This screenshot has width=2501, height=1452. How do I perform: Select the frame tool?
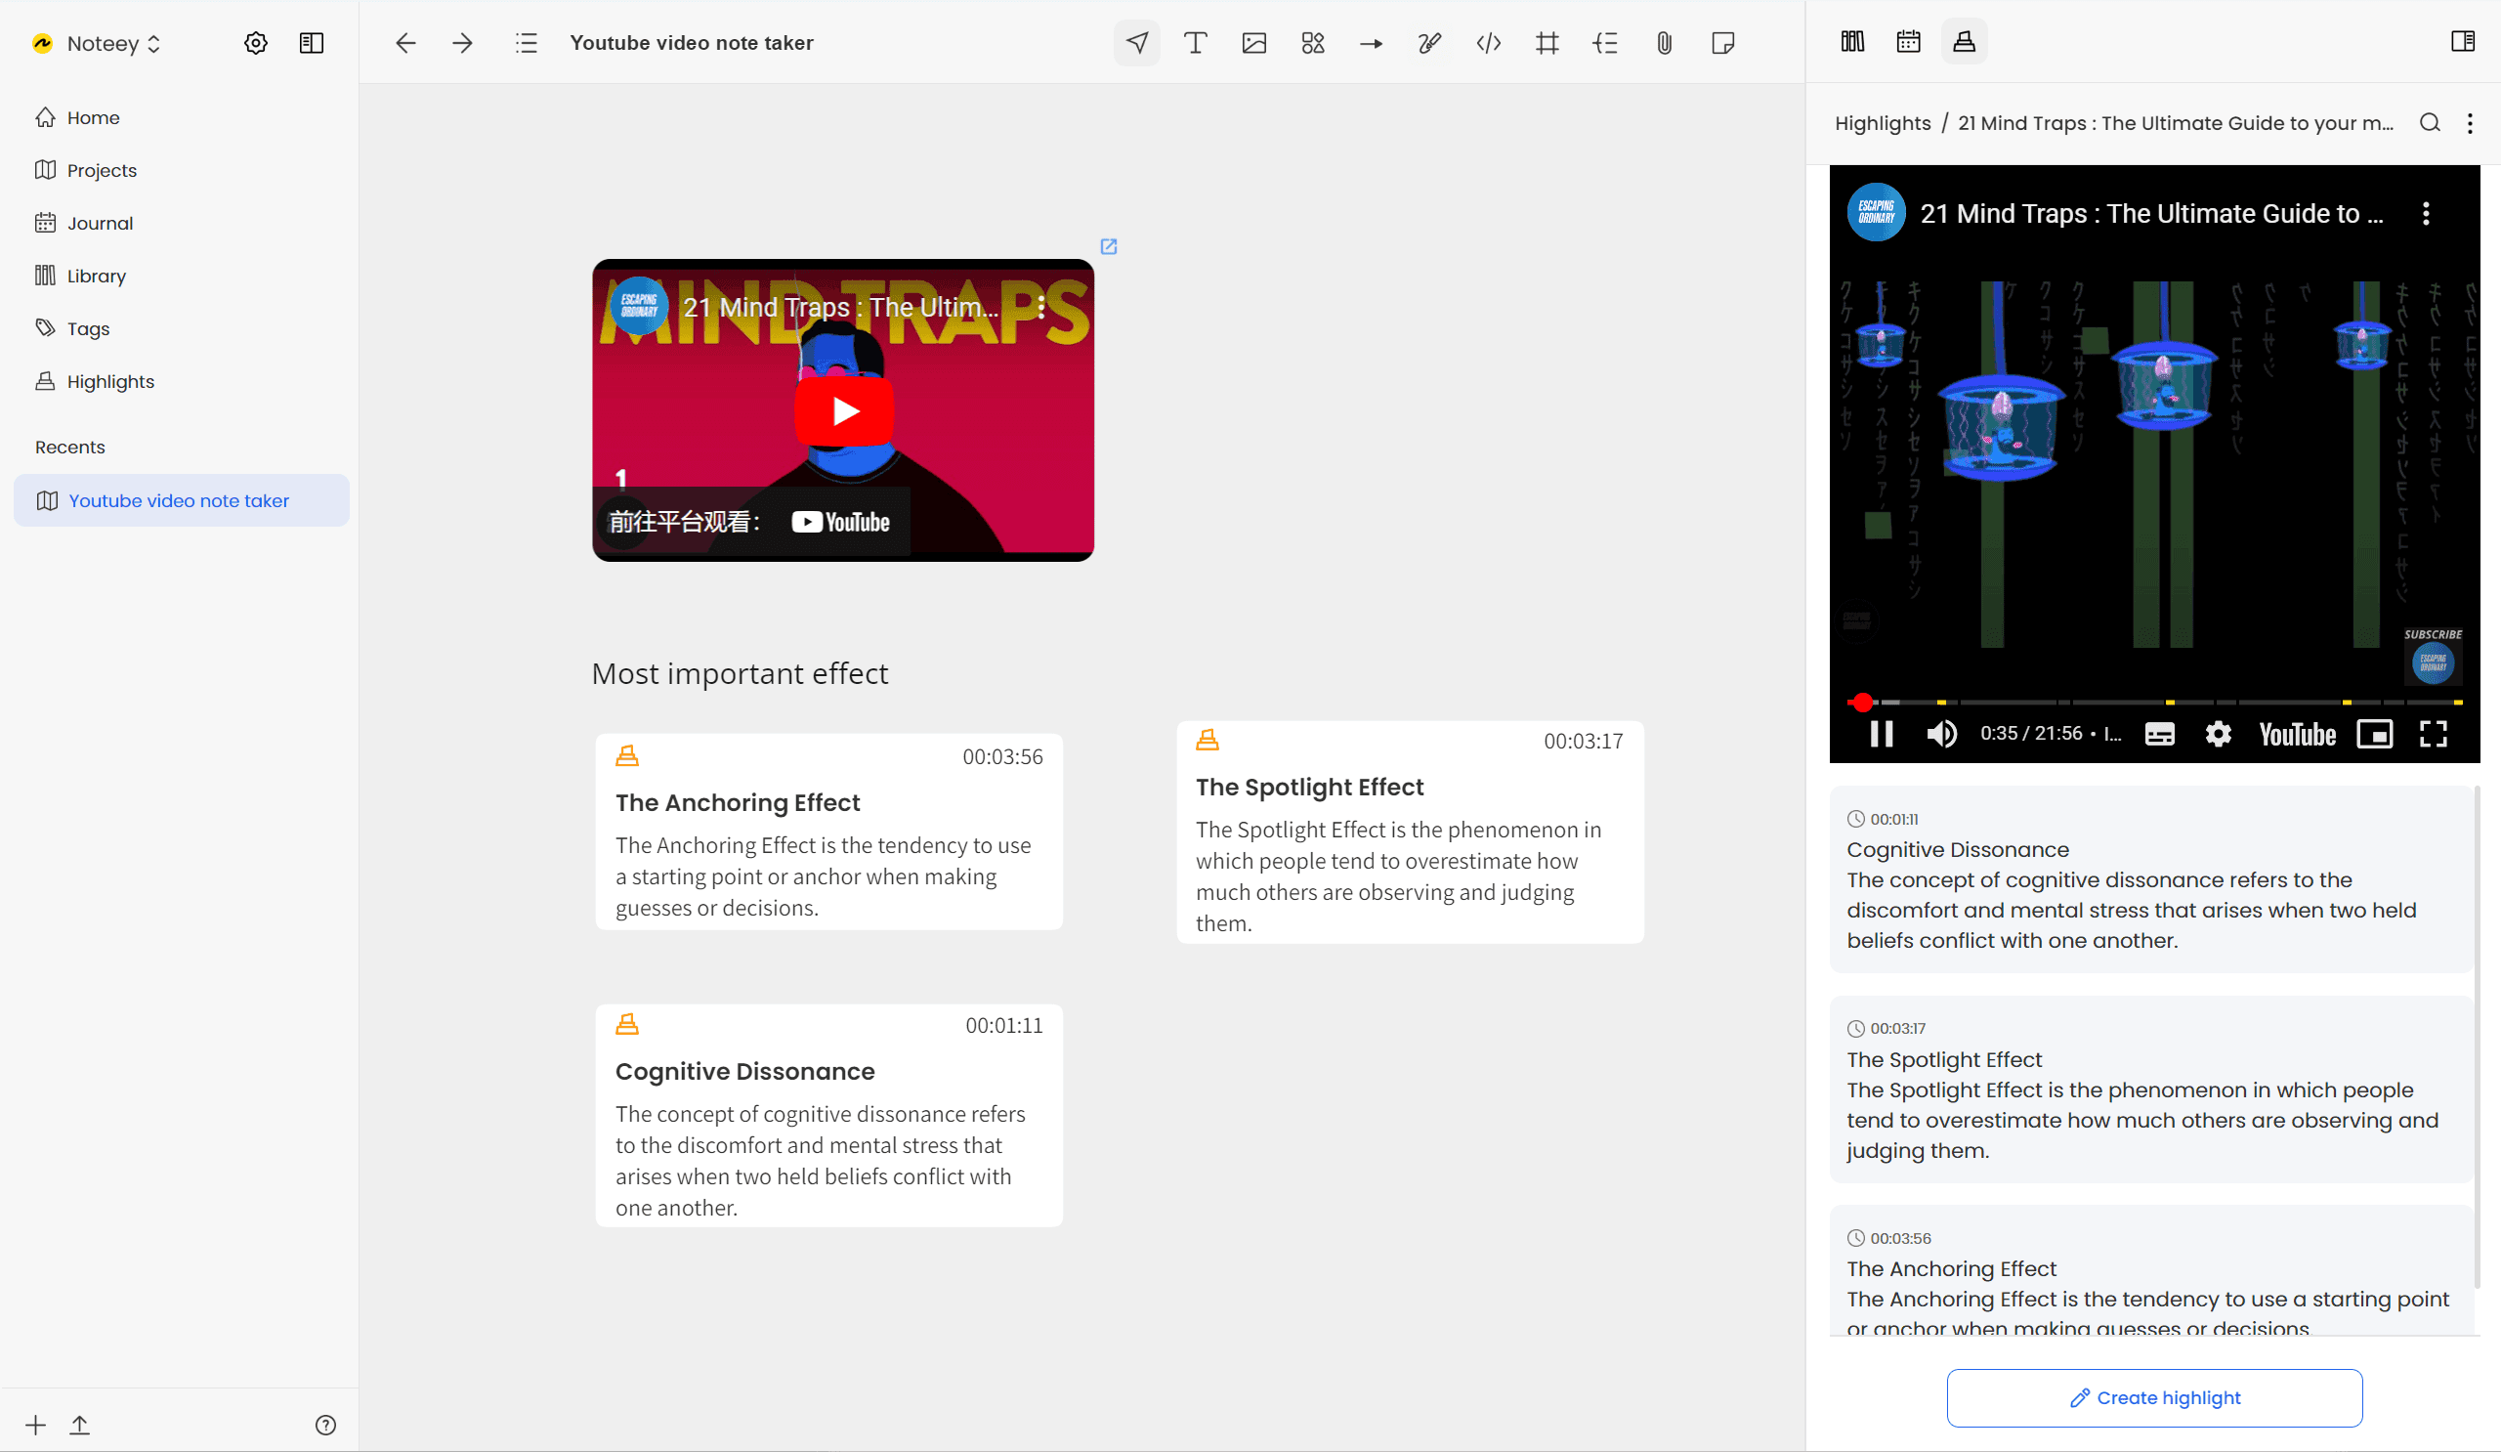[1547, 43]
